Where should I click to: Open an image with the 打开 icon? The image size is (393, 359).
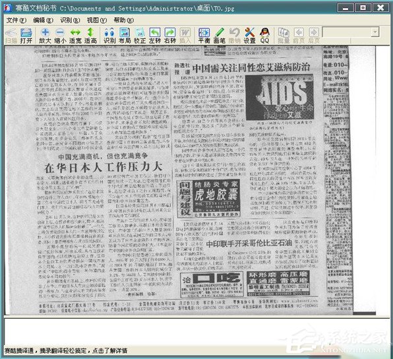26,36
